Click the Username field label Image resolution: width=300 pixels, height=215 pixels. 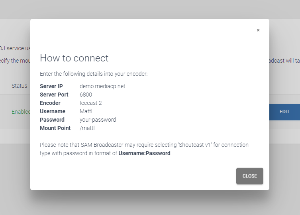[53, 111]
